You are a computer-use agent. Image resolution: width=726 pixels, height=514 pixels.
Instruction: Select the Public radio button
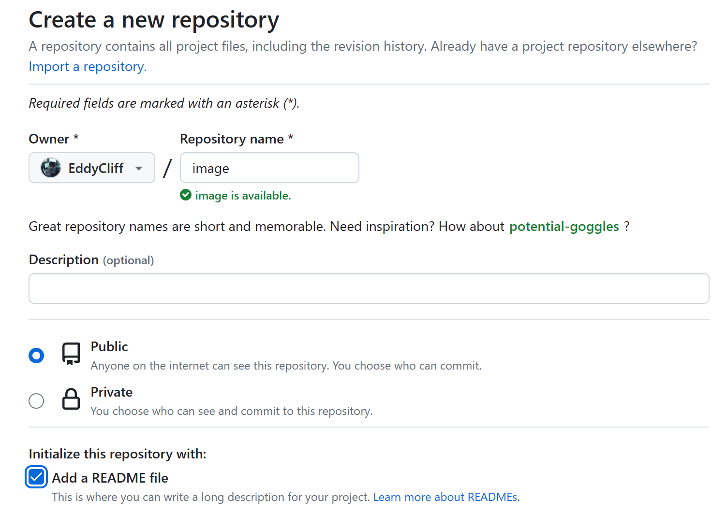(x=36, y=355)
